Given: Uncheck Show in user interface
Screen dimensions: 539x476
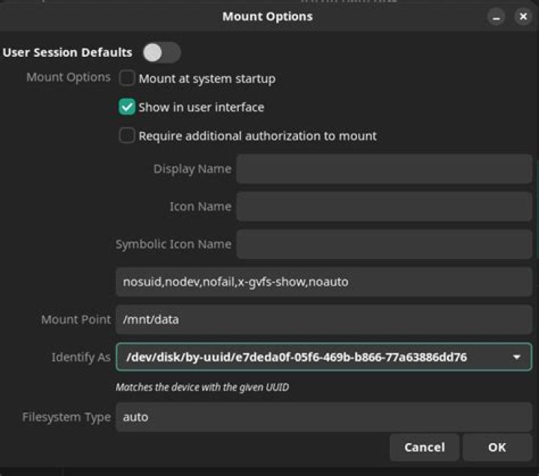Looking at the screenshot, I should pos(127,106).
